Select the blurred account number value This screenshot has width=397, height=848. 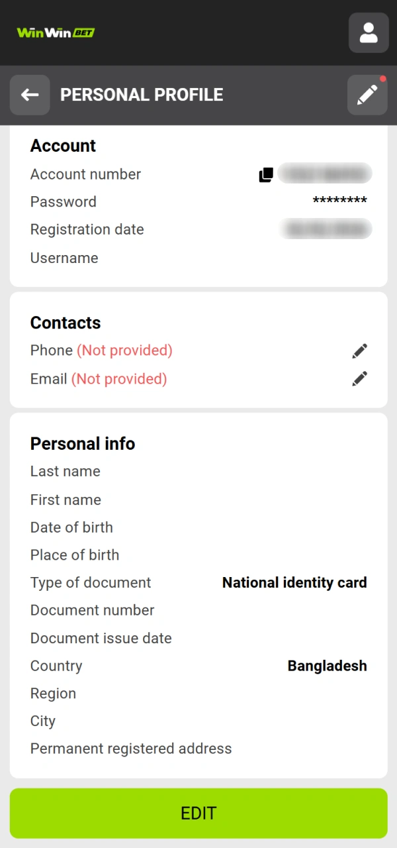click(325, 174)
